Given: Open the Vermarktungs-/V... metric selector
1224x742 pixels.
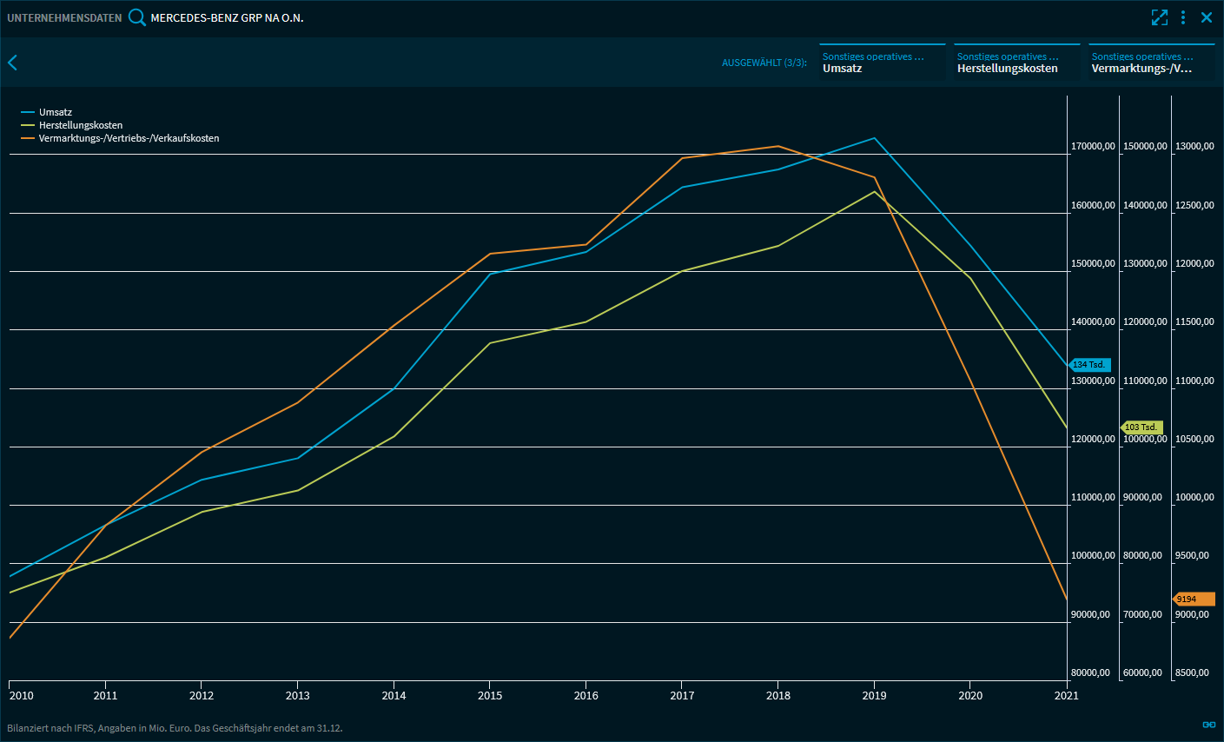Looking at the screenshot, I should pyautogui.click(x=1151, y=63).
